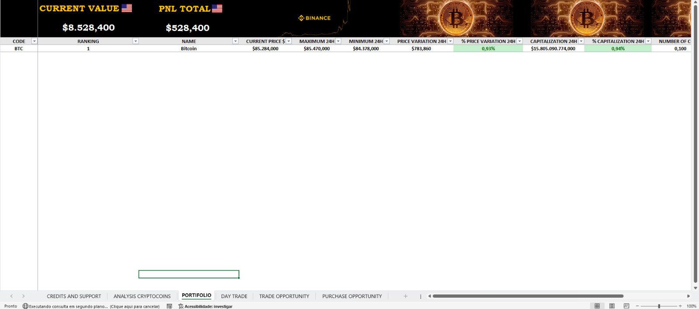Select the green 0,93% cell
Image resolution: width=699 pixels, height=309 pixels.
(x=488, y=49)
